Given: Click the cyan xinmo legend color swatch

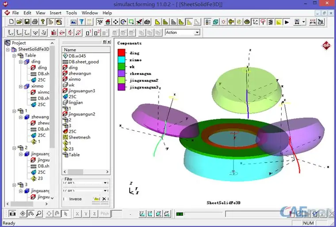Looking at the screenshot, I should pos(122,60).
